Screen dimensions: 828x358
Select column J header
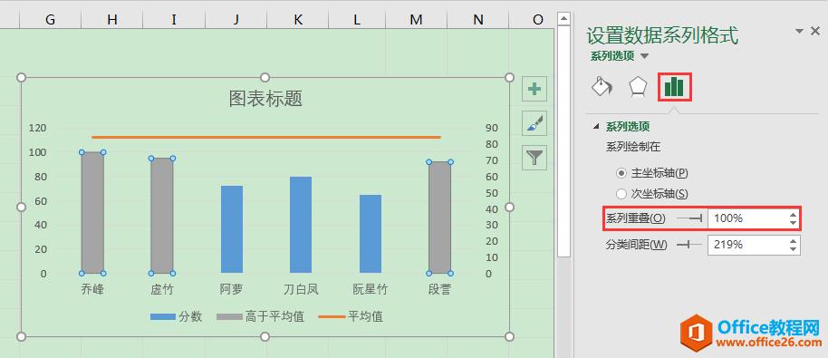point(236,20)
